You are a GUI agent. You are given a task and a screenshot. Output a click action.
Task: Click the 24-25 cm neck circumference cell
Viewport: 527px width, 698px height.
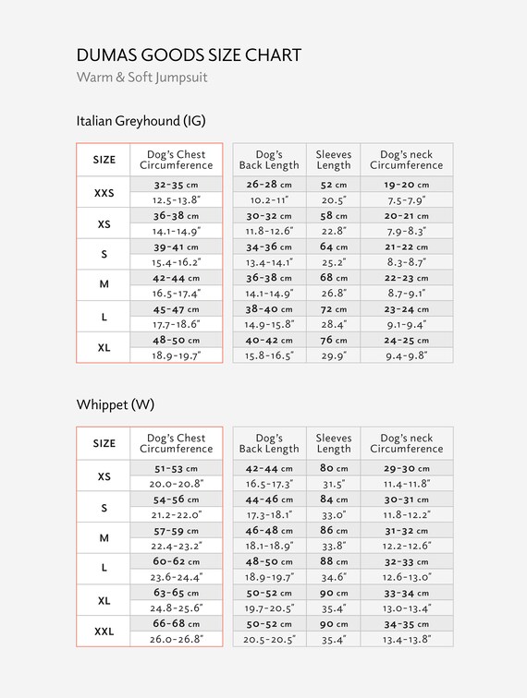point(407,340)
